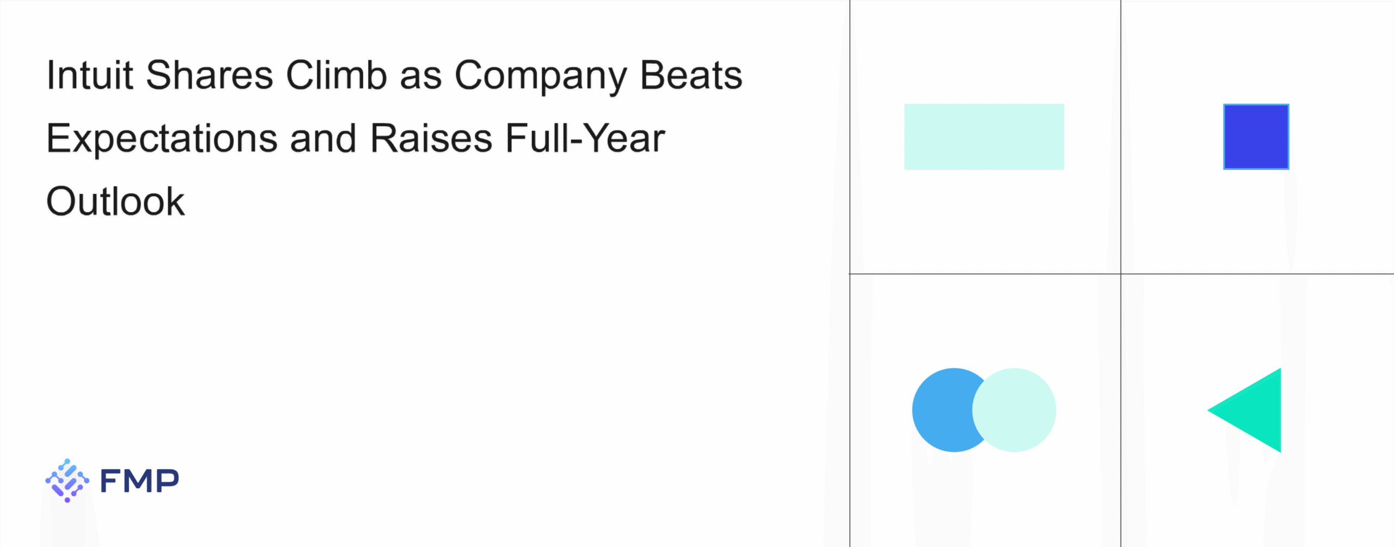This screenshot has height=547, width=1394.
Task: Click the word "Outlook" in the headline
Action: pyautogui.click(x=115, y=201)
